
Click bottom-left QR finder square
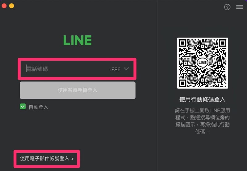click(x=183, y=83)
